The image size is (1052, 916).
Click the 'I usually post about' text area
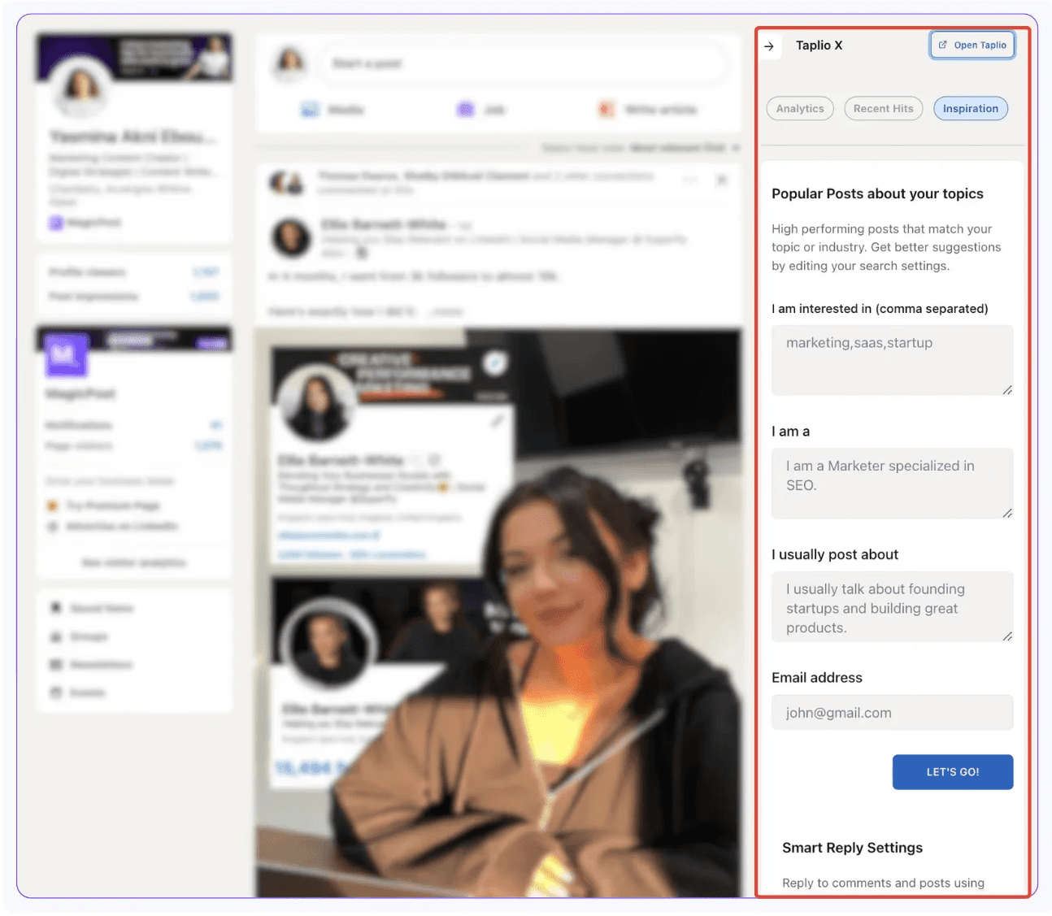click(892, 607)
